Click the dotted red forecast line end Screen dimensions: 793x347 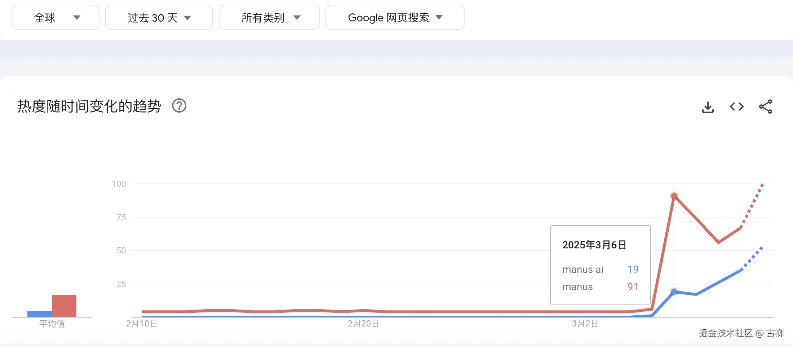point(762,185)
